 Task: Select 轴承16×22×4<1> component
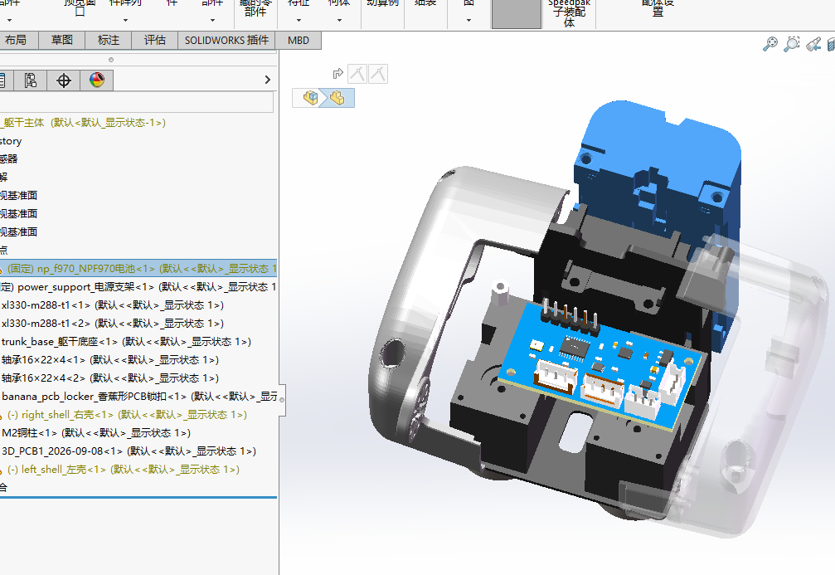109,360
